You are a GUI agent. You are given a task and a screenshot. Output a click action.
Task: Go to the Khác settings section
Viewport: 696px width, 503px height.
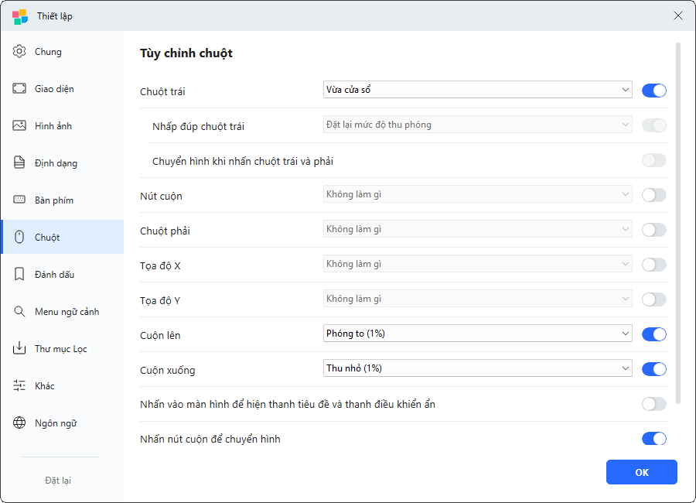click(x=44, y=386)
